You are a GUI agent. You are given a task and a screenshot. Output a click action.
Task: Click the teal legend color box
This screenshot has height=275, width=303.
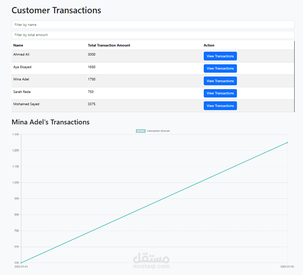[140, 131]
